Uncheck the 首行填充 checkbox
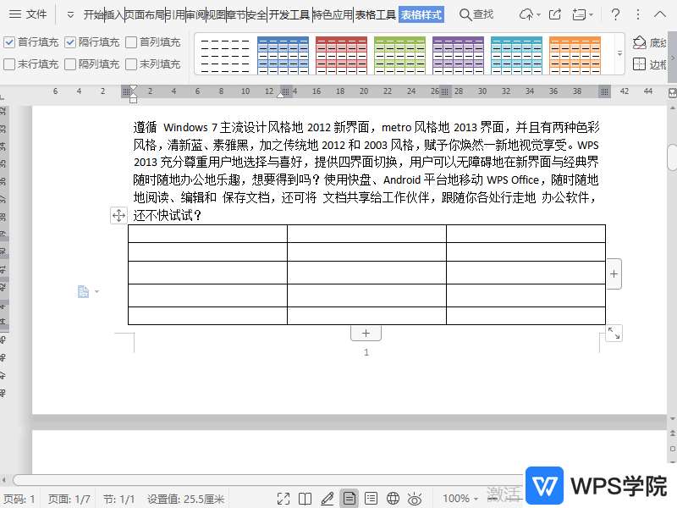This screenshot has height=508, width=677. click(9, 42)
